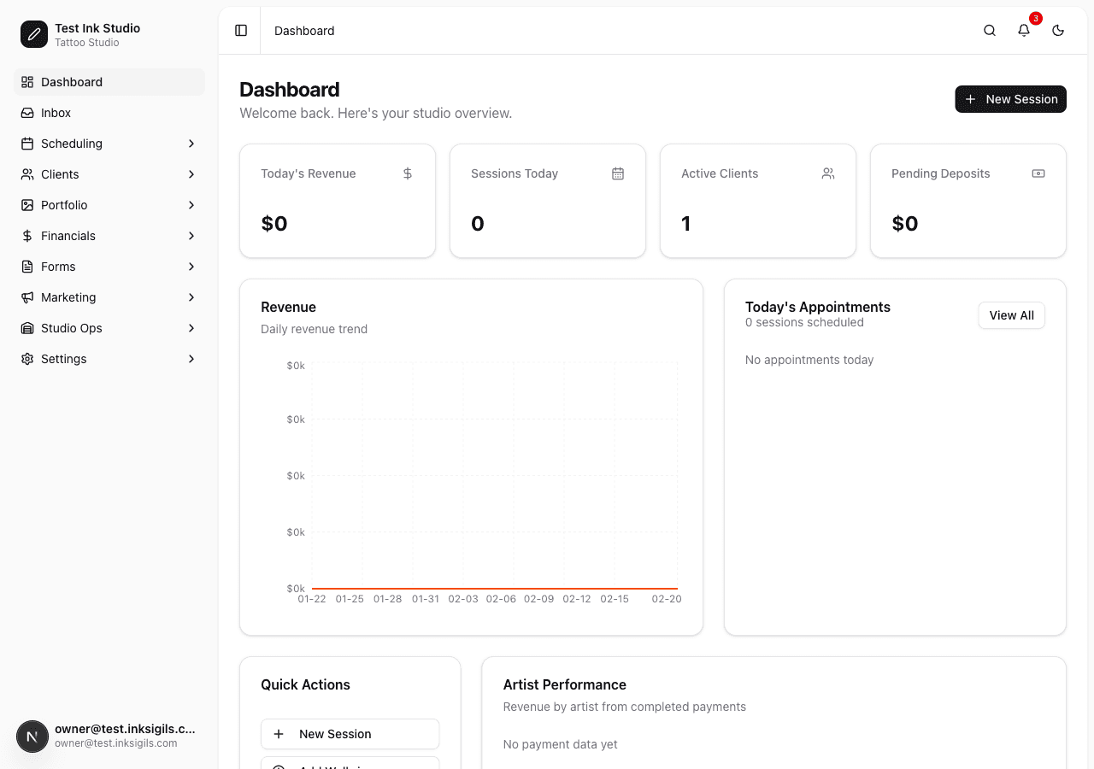
Task: Toggle dark mode using the moon icon
Action: (1058, 30)
